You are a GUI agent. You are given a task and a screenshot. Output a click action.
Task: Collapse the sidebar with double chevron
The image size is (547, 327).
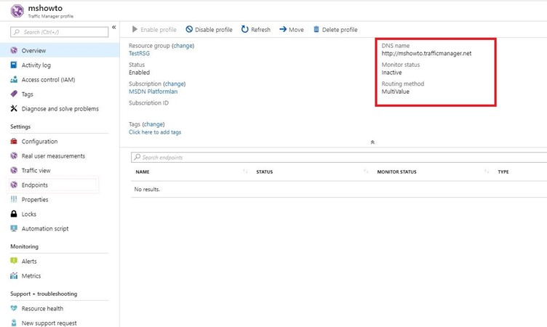(x=113, y=28)
